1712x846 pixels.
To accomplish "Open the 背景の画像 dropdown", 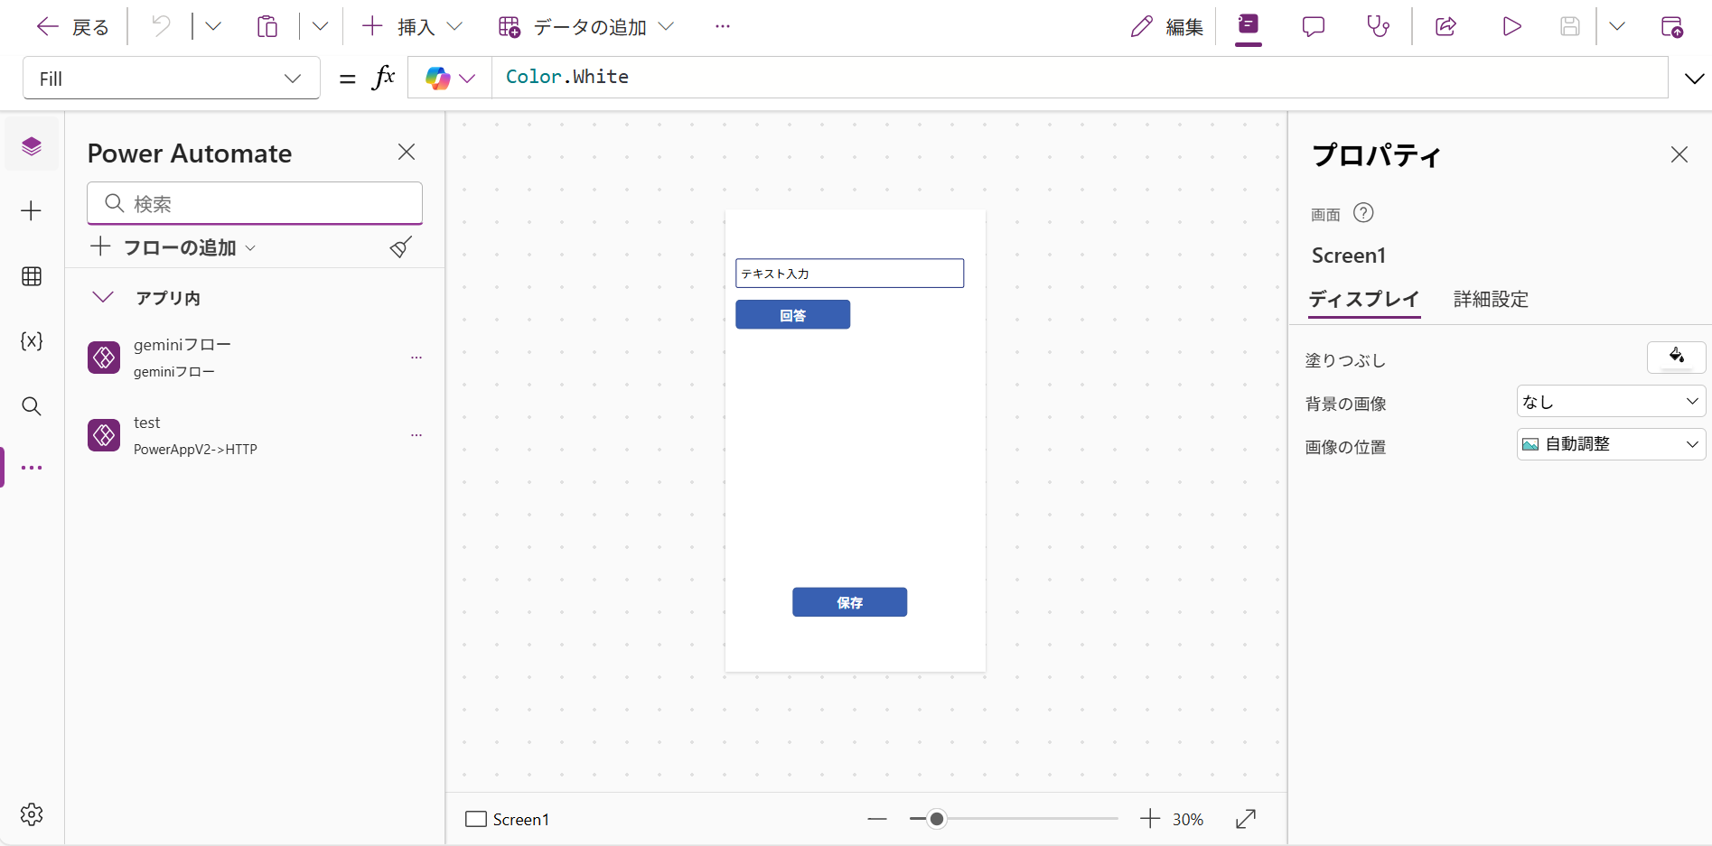I will point(1611,402).
